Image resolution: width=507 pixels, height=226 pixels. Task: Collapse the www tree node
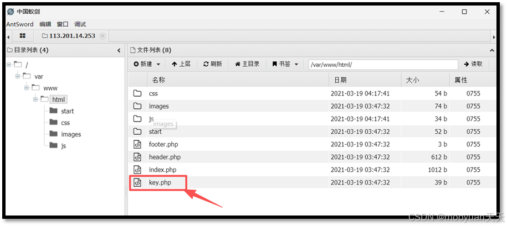pyautogui.click(x=27, y=88)
